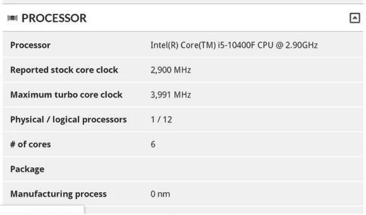The width and height of the screenshot is (366, 215).
Task: Click the partially visible row below Manufacturing process
Action: pos(224,211)
